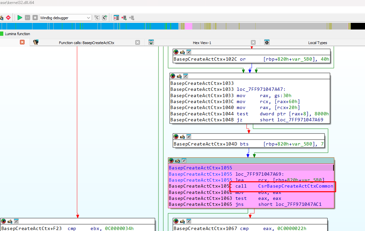The image size is (365, 231).
Task: Click the CsrBasepCreateActCtxCommon call target
Action: 295,186
